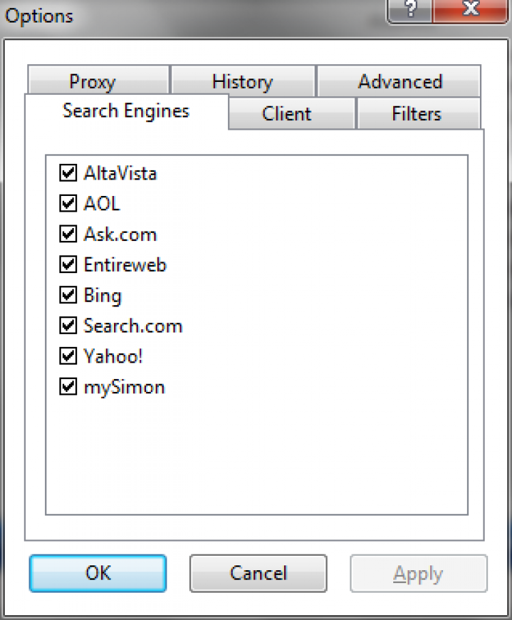Open the History tab
512x620 pixels.
coord(242,82)
